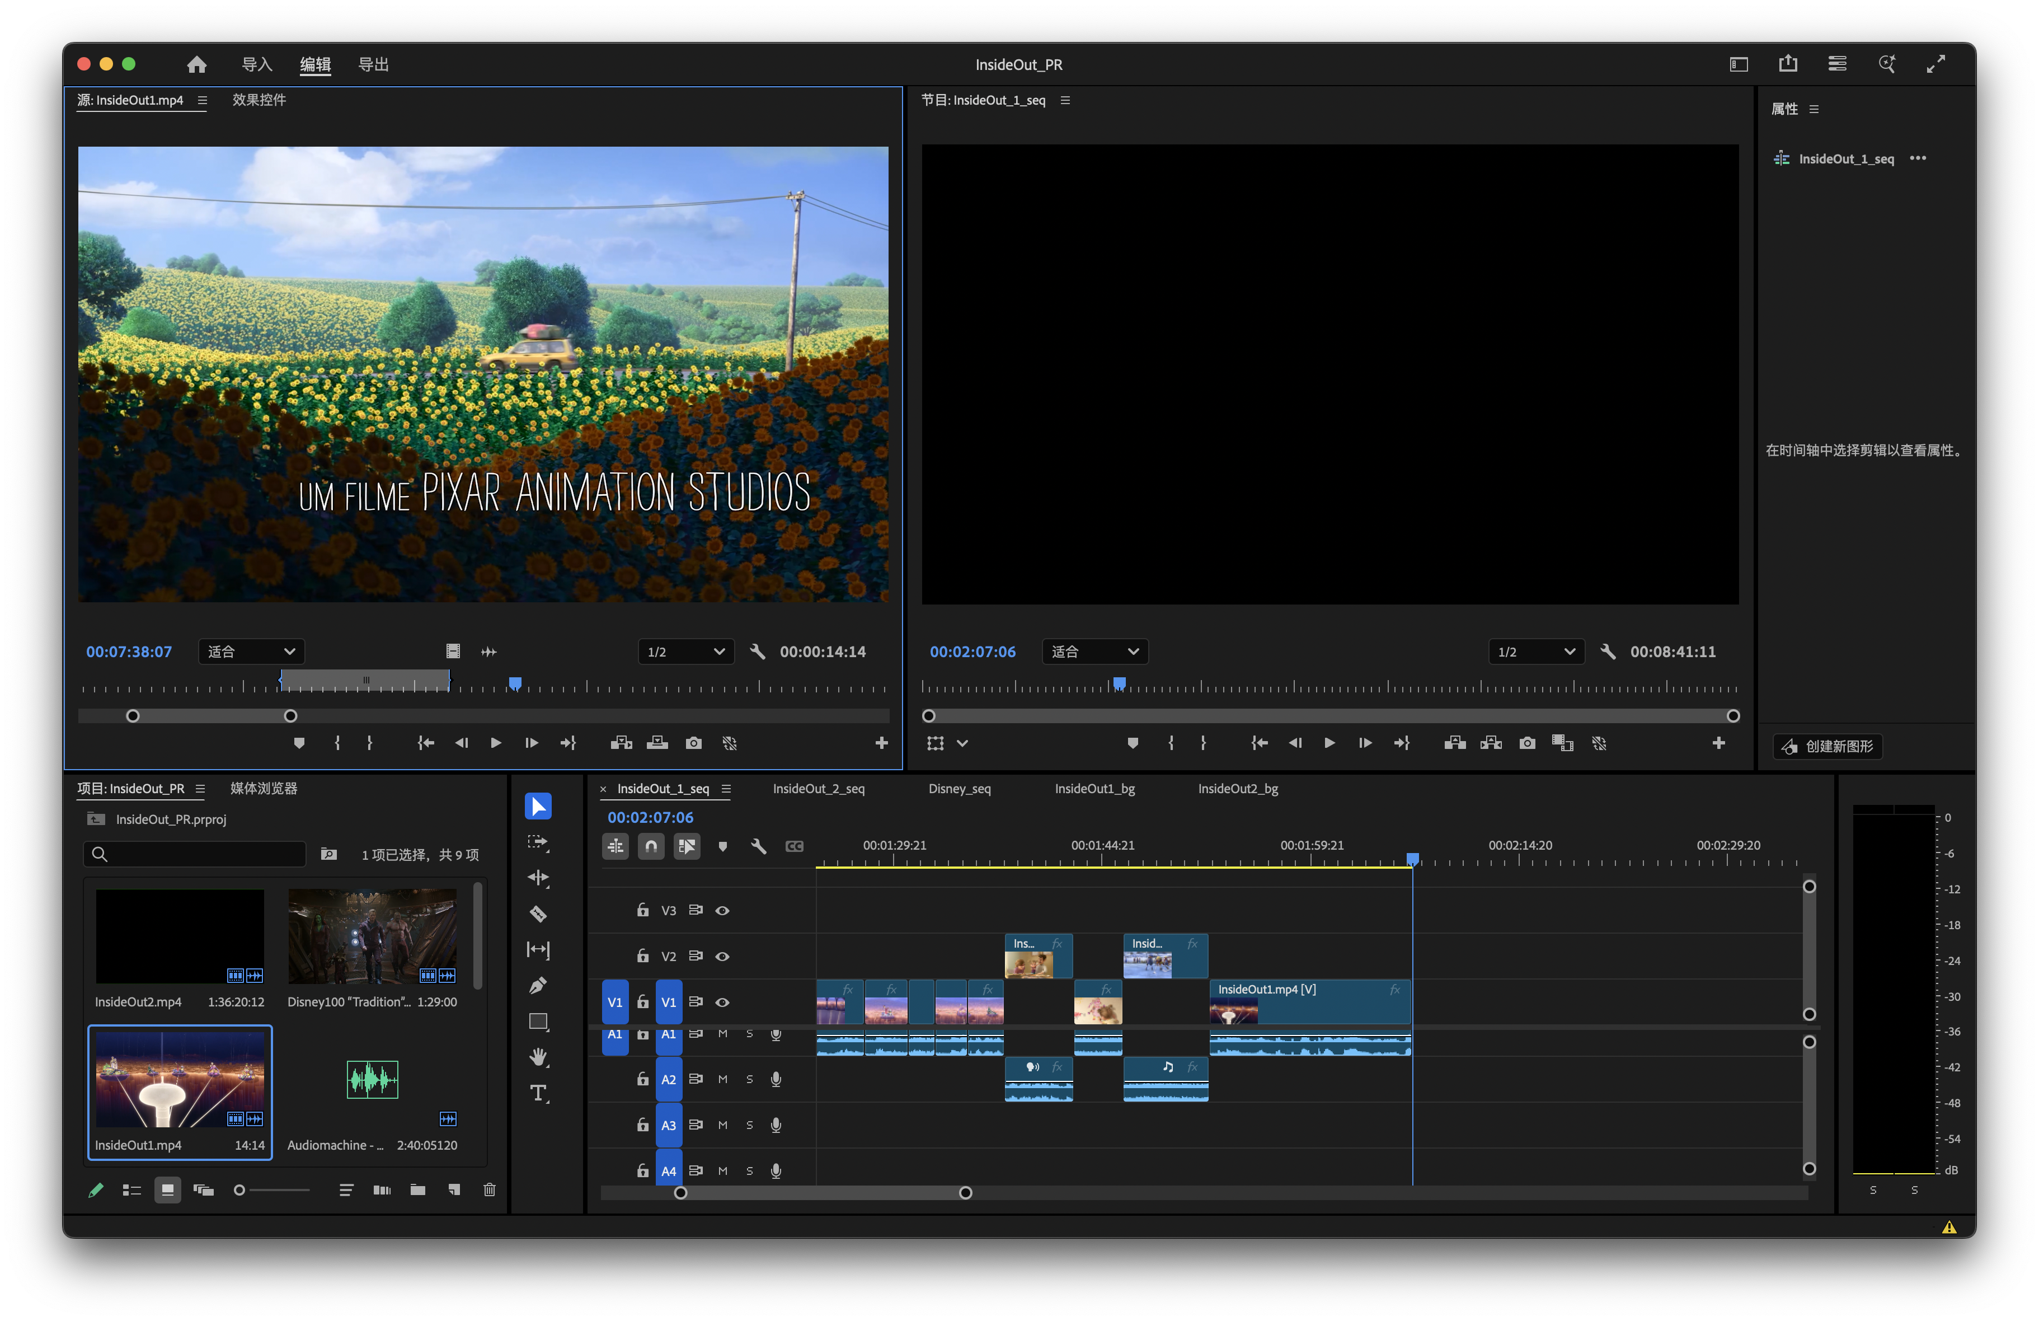Viewport: 2039px width, 1321px height.
Task: Open Source monitor 1/2 resolution dropdown
Action: tap(686, 652)
